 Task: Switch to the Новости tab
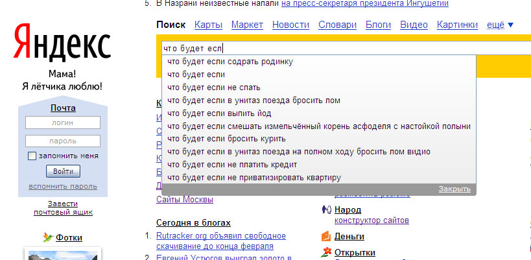(x=290, y=25)
